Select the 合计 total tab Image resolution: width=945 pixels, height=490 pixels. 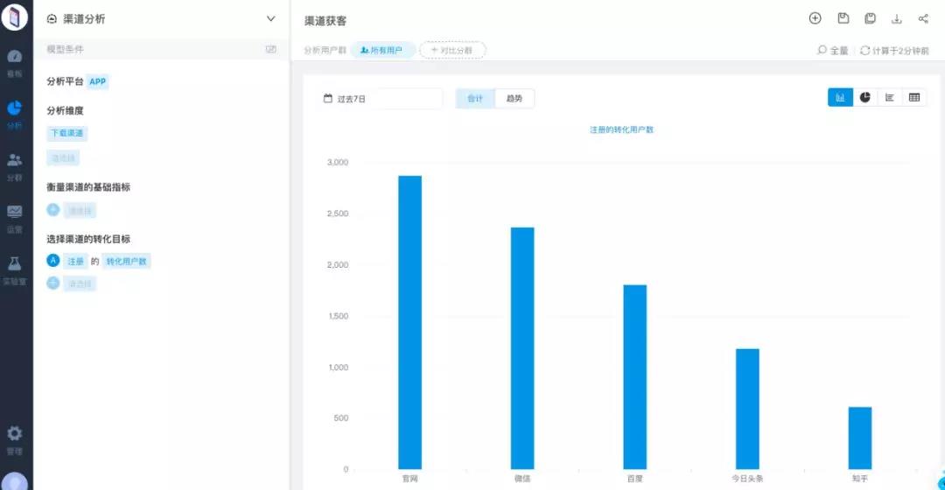[475, 98]
